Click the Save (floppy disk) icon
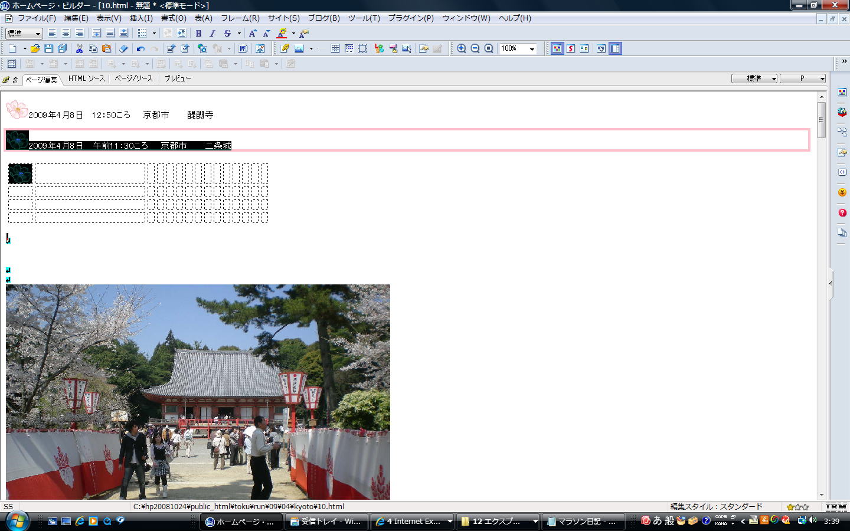Screen dimensions: 850x531 (49, 49)
